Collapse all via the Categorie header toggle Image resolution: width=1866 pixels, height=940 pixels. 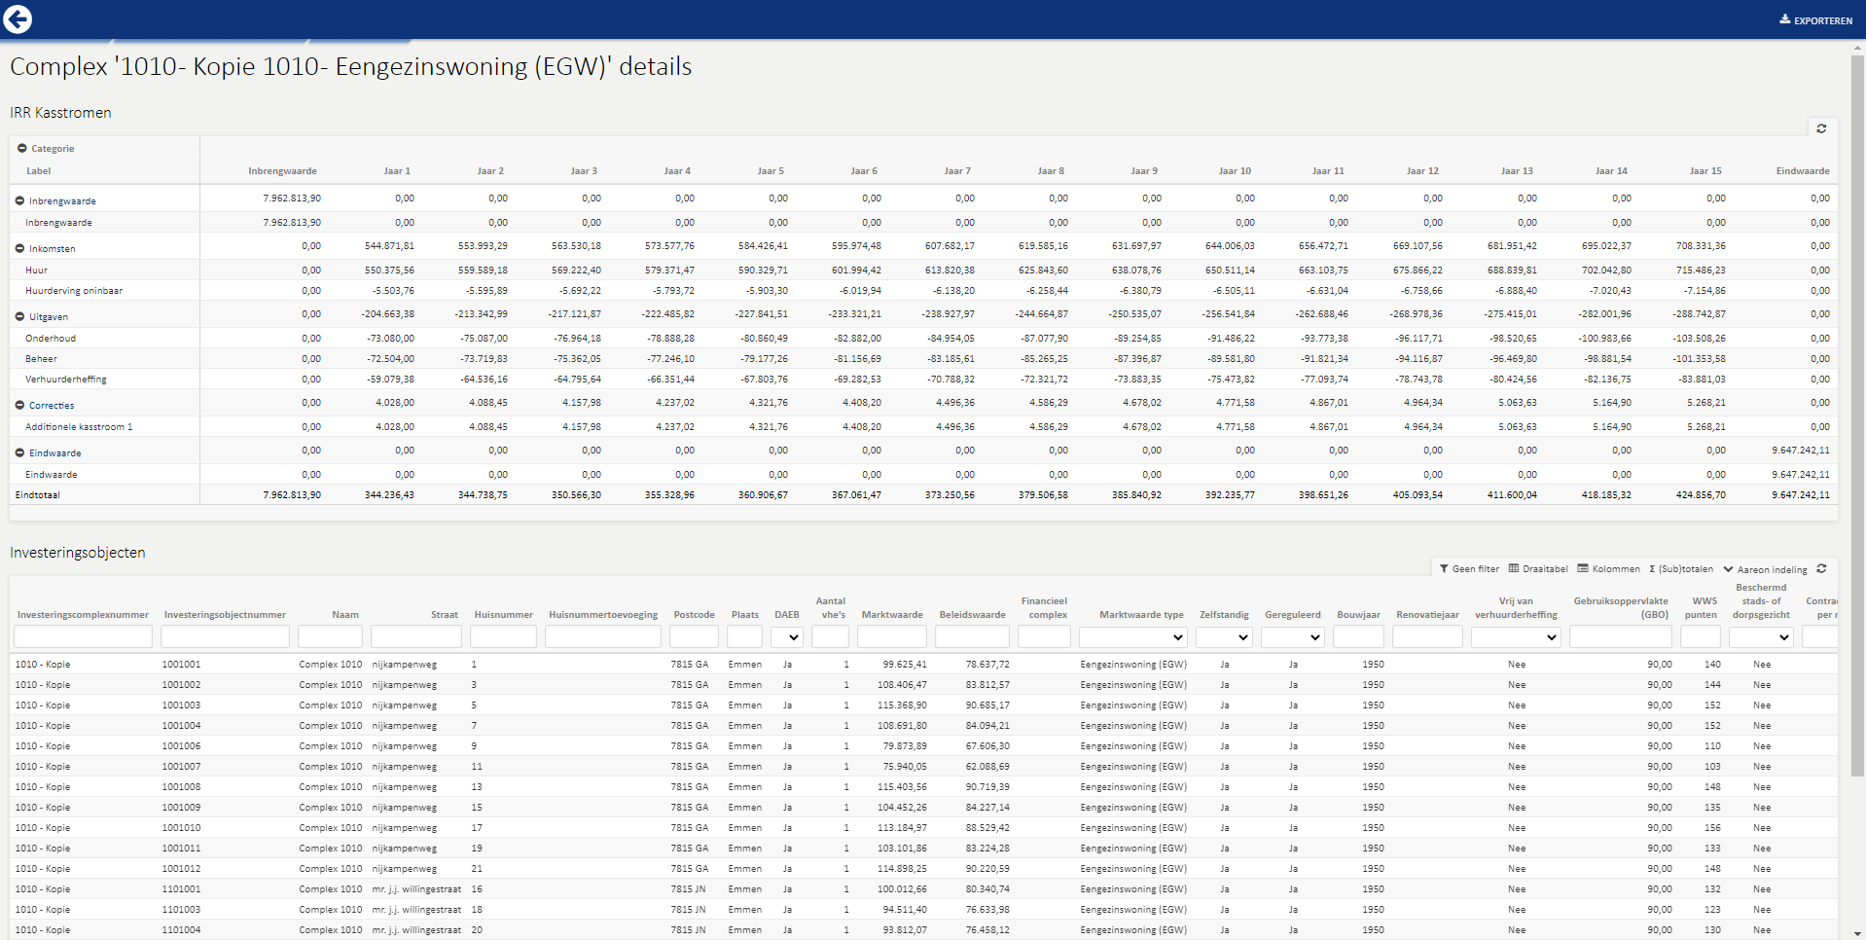pyautogui.click(x=21, y=149)
